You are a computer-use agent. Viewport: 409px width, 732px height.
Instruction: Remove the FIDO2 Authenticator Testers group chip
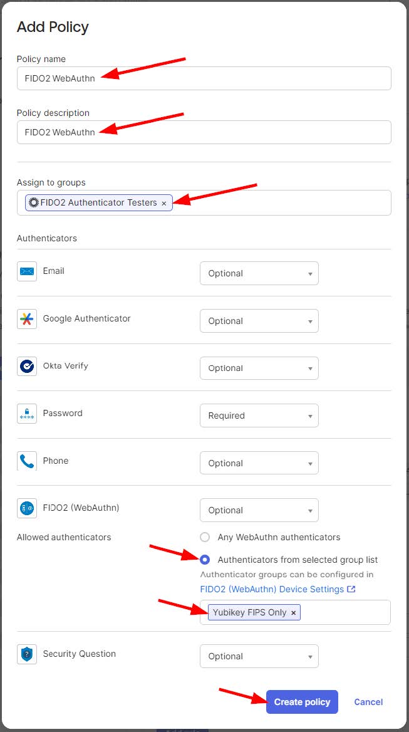click(x=164, y=203)
